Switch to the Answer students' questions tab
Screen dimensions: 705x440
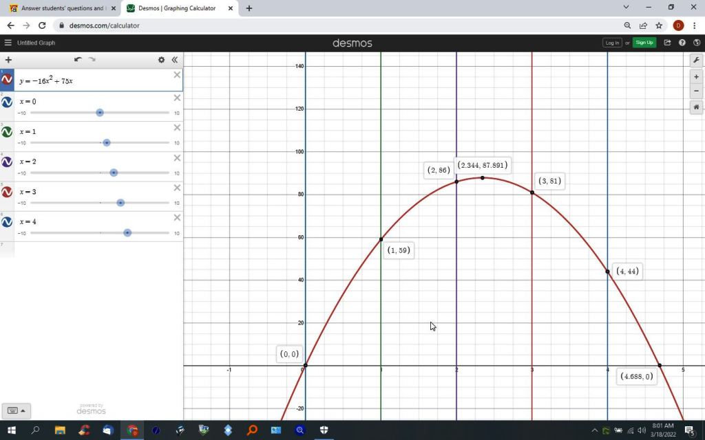coord(63,8)
